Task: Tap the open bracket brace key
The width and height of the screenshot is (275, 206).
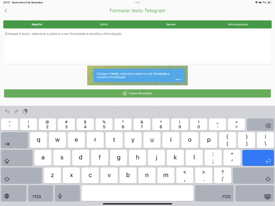Action: coord(227,140)
